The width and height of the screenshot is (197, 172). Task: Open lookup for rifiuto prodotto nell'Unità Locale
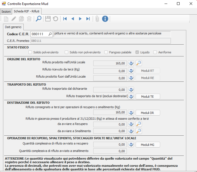pos(139,63)
